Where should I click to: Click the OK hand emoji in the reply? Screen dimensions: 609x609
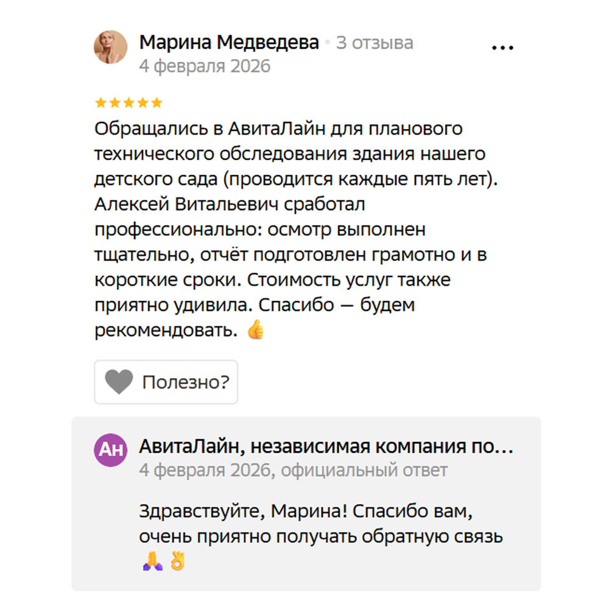click(177, 561)
